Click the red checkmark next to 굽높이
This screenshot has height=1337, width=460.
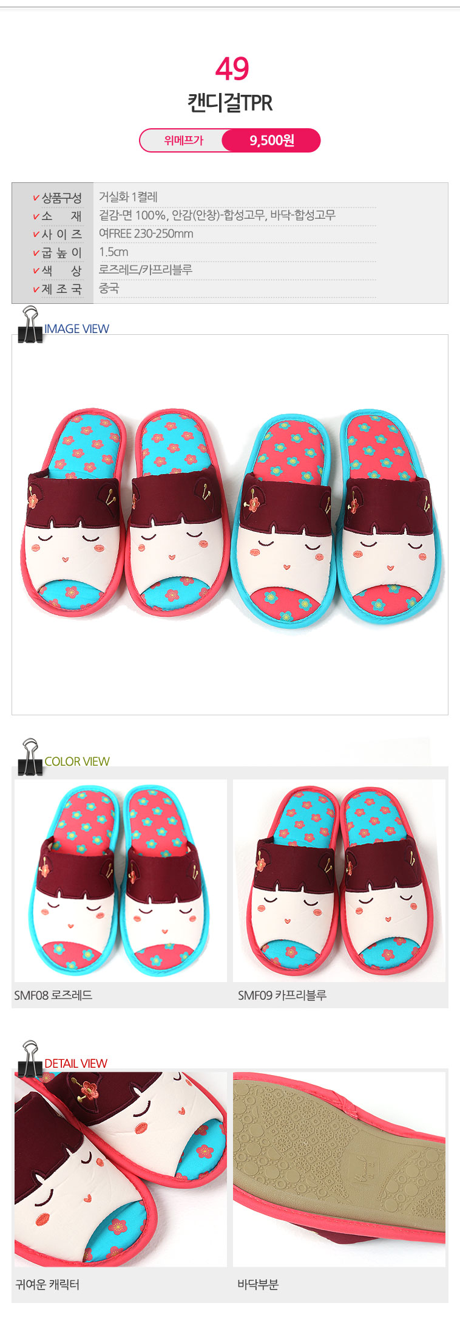(36, 253)
